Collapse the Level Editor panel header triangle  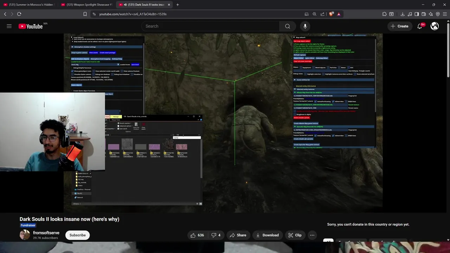click(72, 37)
